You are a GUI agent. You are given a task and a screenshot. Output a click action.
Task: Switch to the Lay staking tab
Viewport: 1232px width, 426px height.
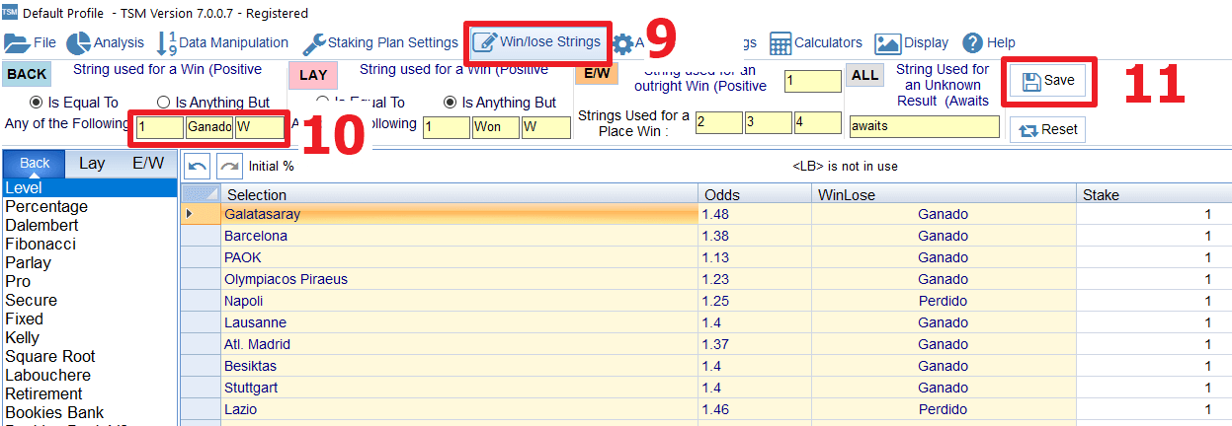(x=92, y=164)
